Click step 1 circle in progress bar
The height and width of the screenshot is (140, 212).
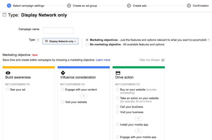tap(9, 6)
